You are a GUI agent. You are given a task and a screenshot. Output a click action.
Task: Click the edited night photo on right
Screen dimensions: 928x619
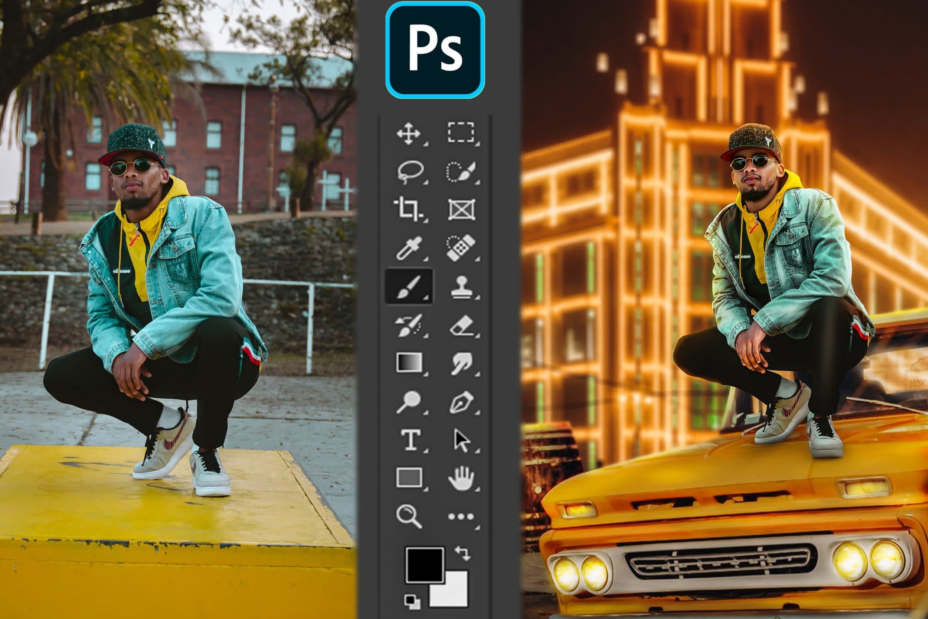tap(725, 309)
